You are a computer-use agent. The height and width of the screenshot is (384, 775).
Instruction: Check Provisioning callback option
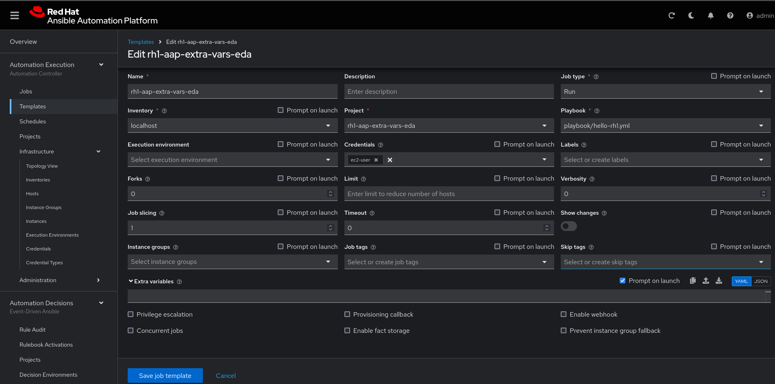point(347,314)
